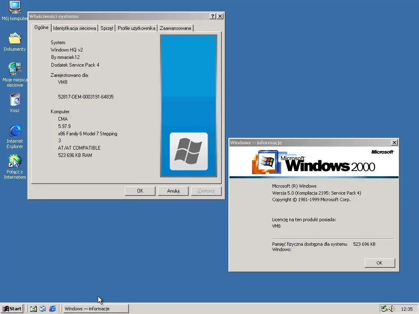Screen dimensions: 419x314
Task: Click the AT/AT COMPATIBLE text
Action: (79, 148)
